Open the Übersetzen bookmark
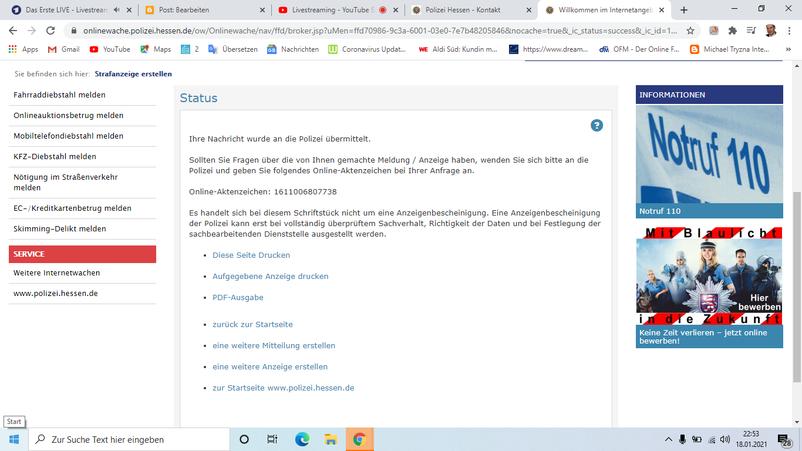 point(233,49)
